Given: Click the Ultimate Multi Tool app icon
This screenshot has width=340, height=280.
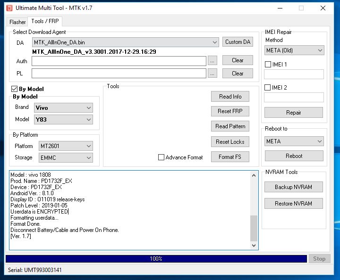Looking at the screenshot, I should (x=9, y=8).
